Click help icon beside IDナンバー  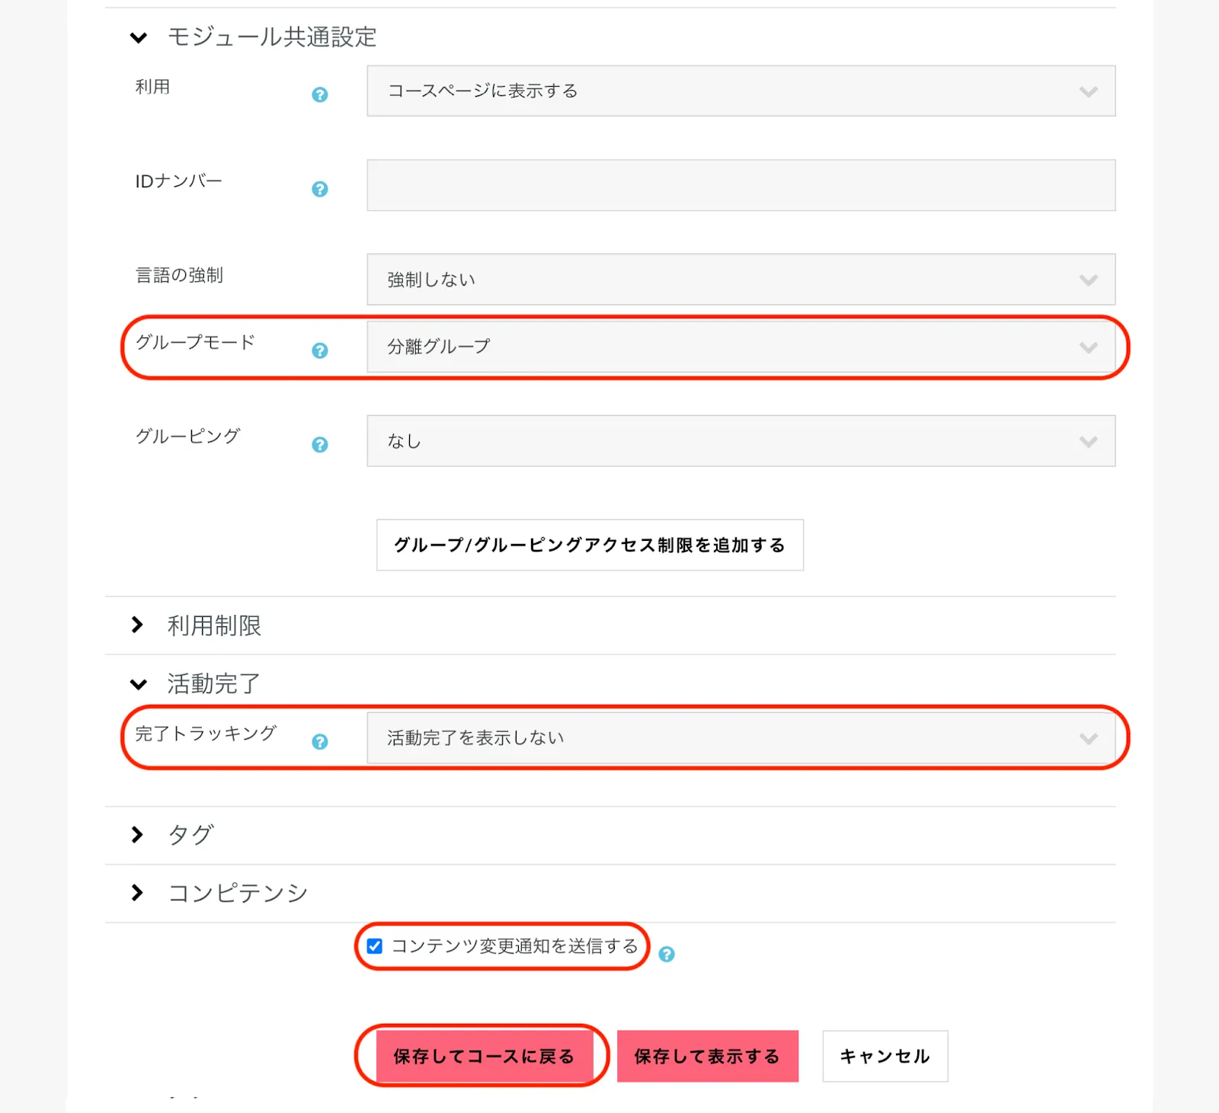[x=320, y=189]
